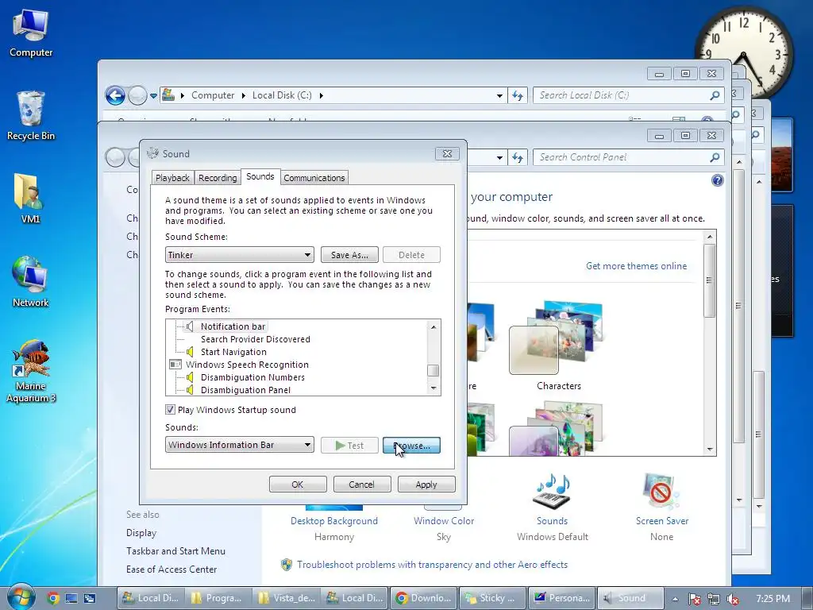This screenshot has height=610, width=813.
Task: Click the refresh icon in Local Disk window
Action: [x=518, y=95]
